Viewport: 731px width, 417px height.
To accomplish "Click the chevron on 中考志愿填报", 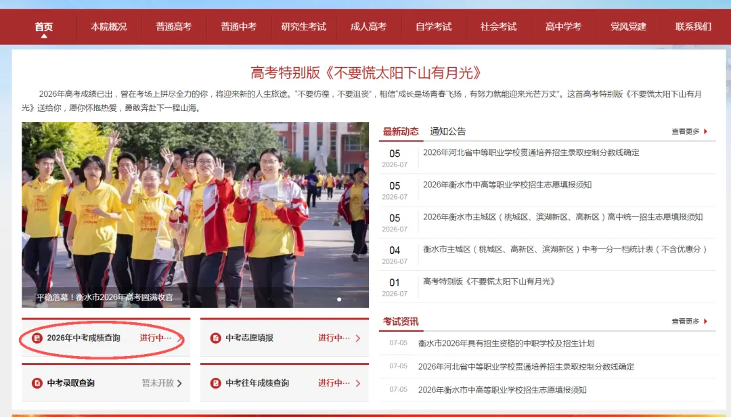I will click(358, 338).
